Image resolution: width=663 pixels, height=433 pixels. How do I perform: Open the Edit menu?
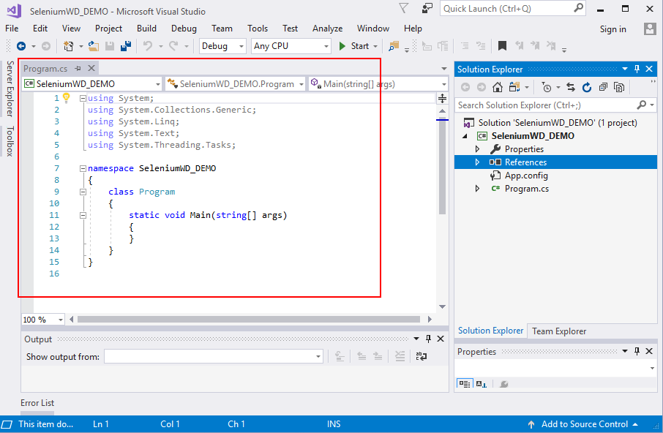(x=40, y=29)
